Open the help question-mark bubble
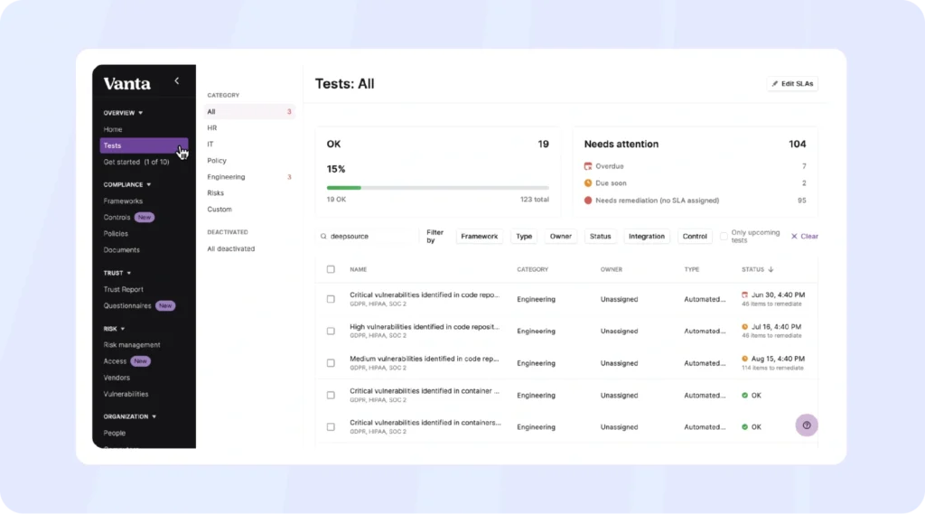The height and width of the screenshot is (514, 925). click(x=807, y=425)
